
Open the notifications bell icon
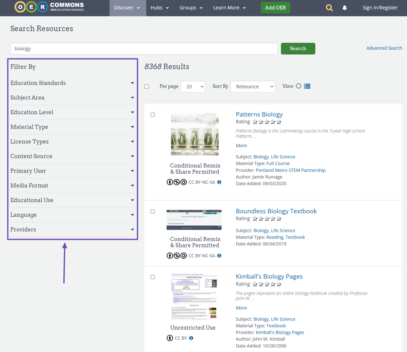344,8
